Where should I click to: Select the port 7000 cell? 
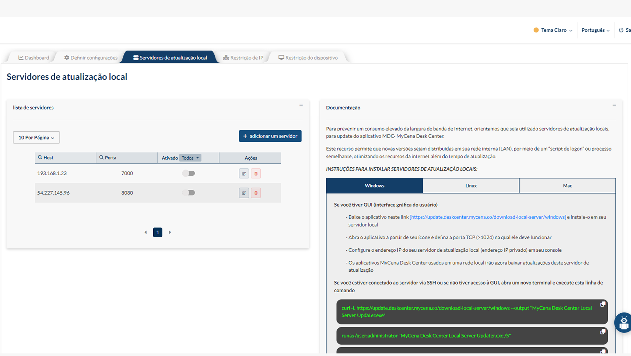(x=127, y=173)
